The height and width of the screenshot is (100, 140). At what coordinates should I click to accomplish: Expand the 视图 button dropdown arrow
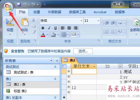10,34
